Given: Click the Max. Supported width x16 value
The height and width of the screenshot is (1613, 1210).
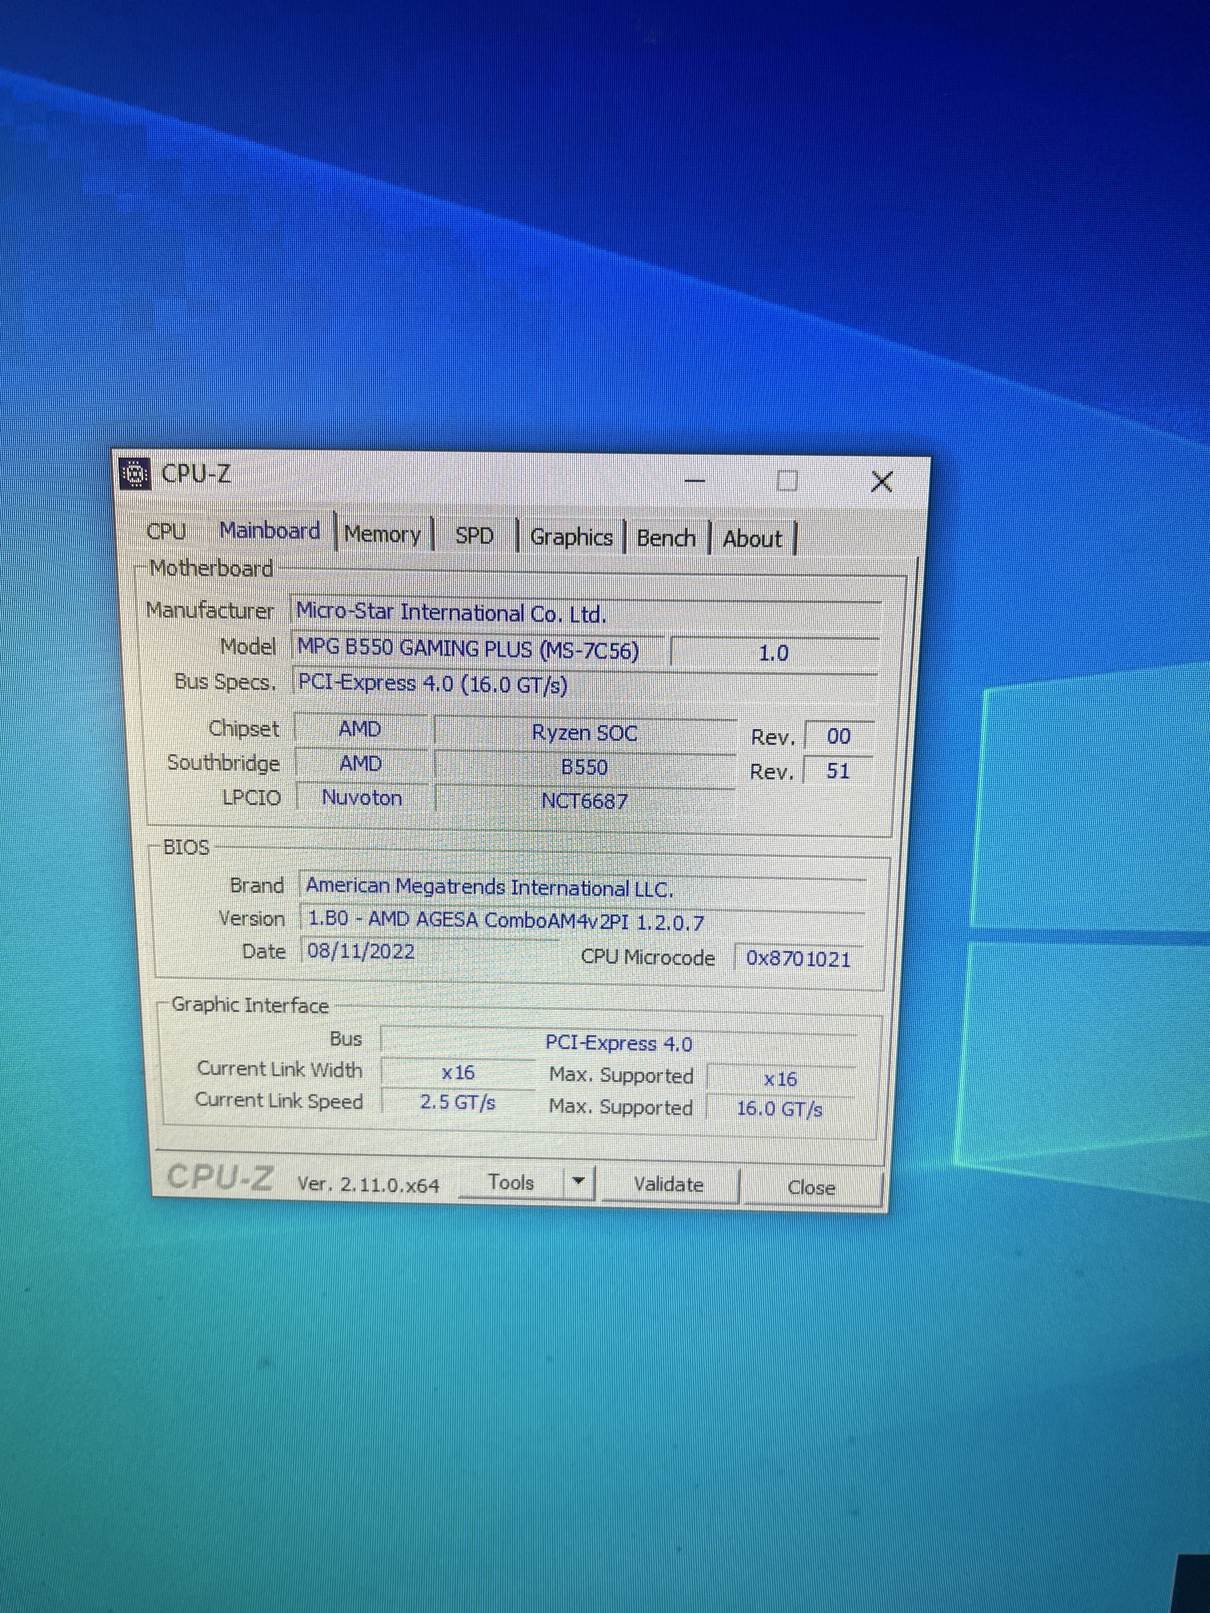Looking at the screenshot, I should click(780, 1079).
